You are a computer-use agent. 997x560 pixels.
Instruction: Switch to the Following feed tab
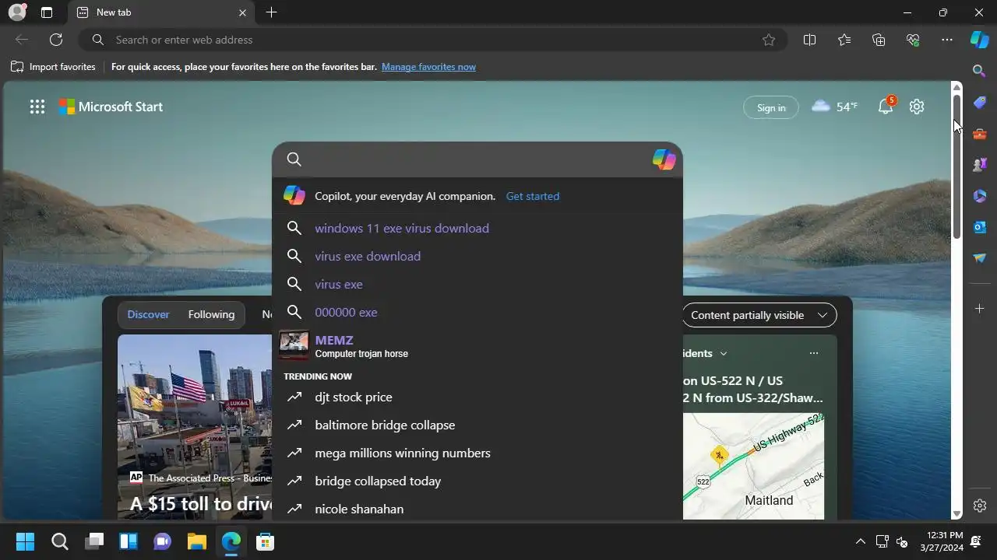point(211,314)
